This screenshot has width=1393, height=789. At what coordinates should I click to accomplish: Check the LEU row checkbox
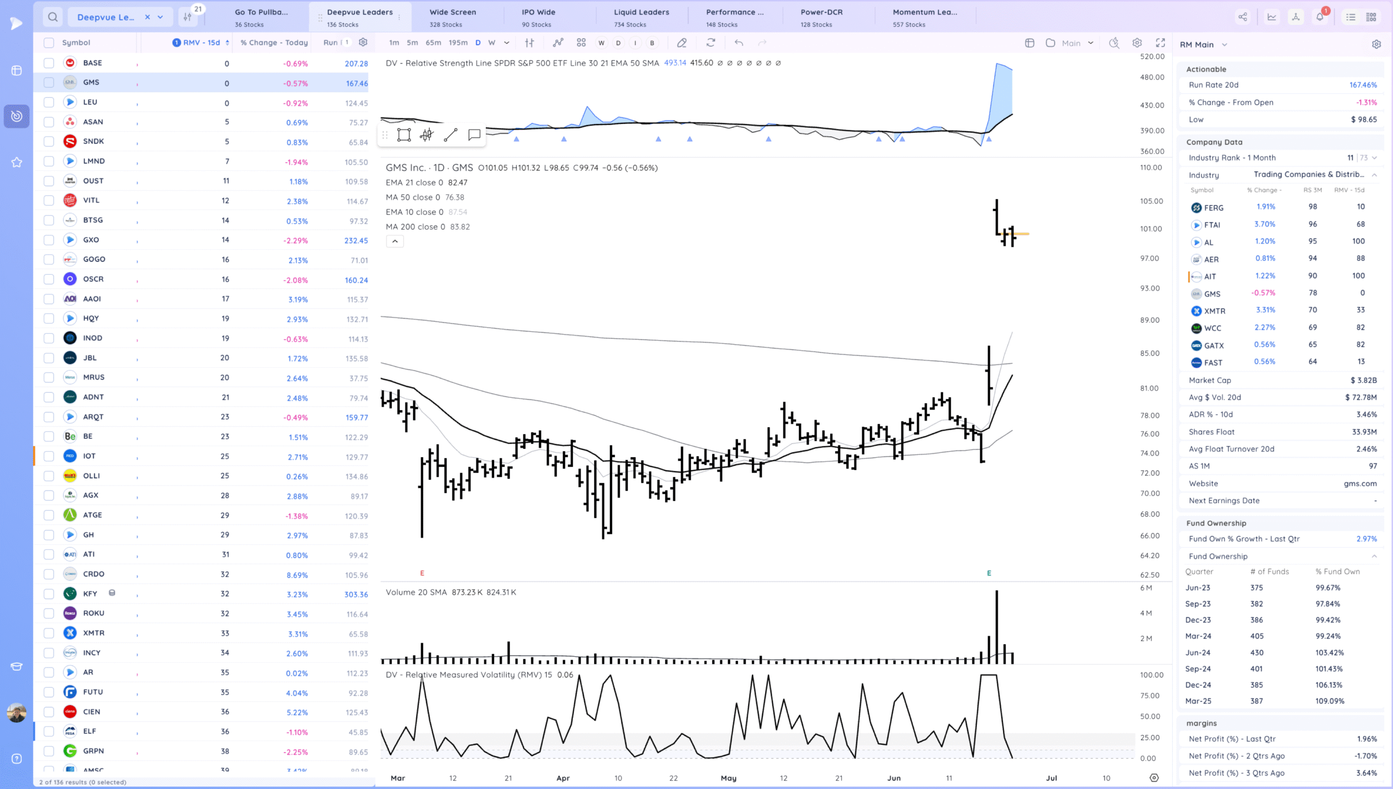(49, 102)
